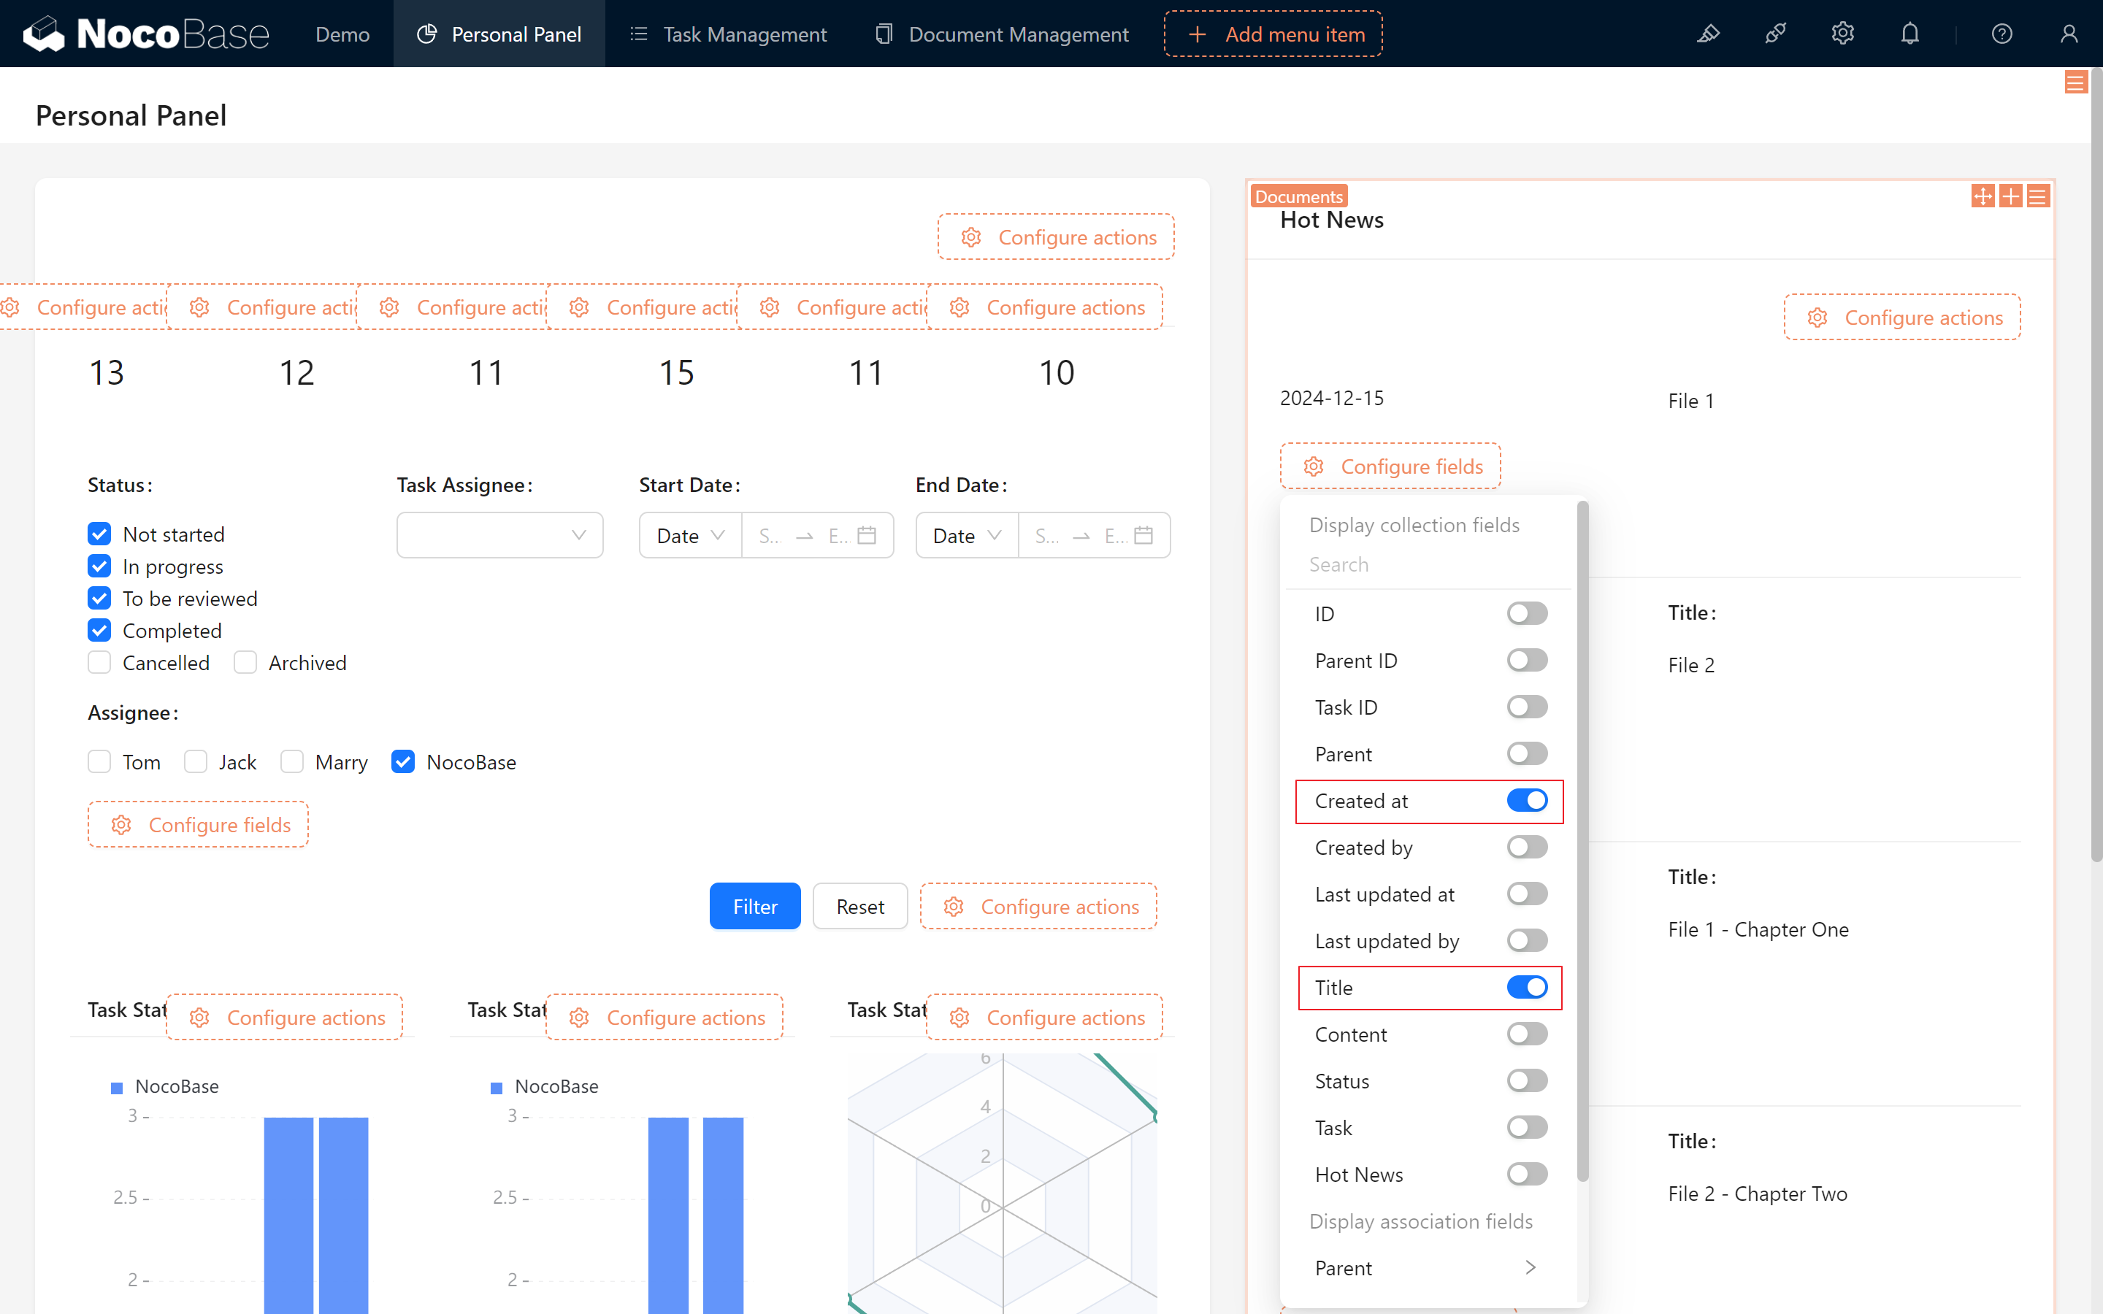Click the Reset button

tap(860, 907)
